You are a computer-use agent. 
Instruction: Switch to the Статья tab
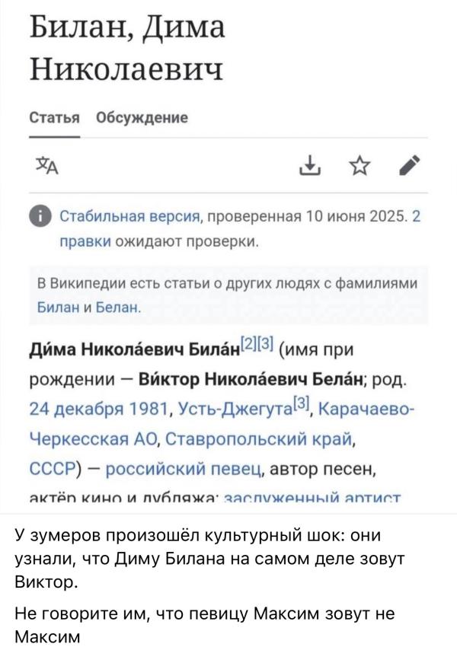pyautogui.click(x=55, y=118)
